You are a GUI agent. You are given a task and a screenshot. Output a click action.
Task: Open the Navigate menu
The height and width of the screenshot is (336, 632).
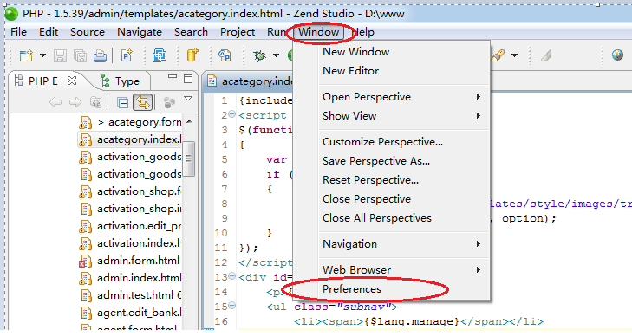pos(140,32)
